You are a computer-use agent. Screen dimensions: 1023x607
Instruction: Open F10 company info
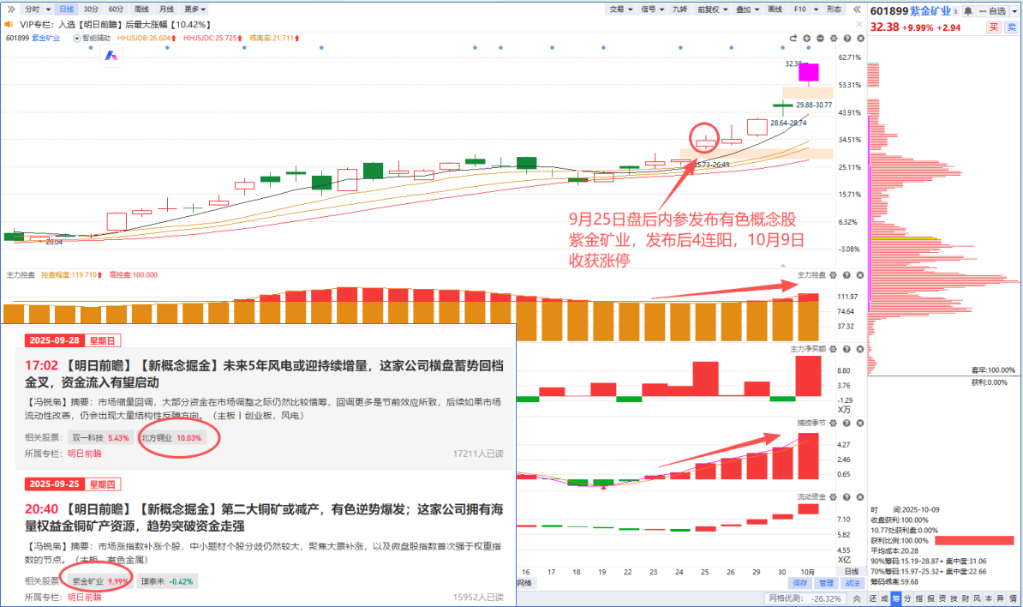coord(800,9)
